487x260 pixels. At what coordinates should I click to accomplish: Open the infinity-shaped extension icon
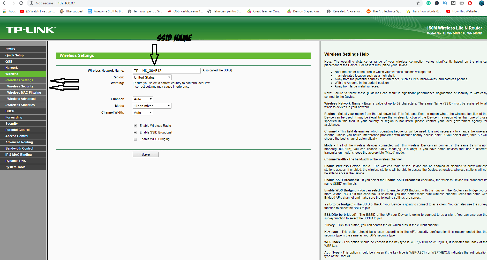(462, 3)
